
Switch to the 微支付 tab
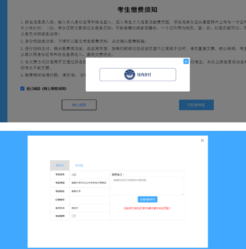coord(60,165)
